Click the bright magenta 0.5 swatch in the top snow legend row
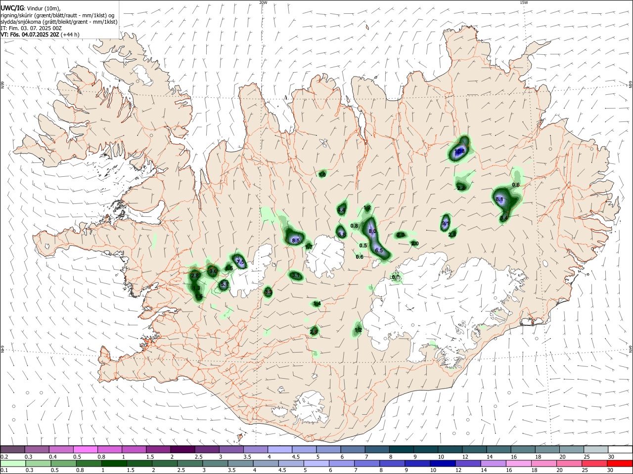The width and height of the screenshot is (633, 474). [85, 449]
